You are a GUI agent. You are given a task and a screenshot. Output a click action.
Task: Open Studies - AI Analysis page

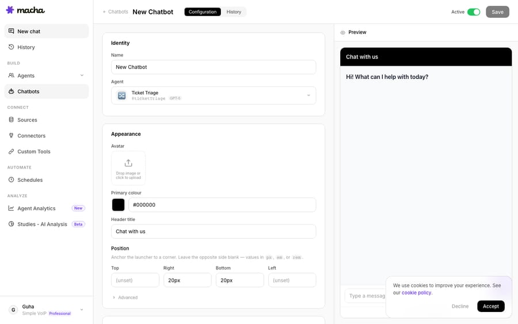47,224
